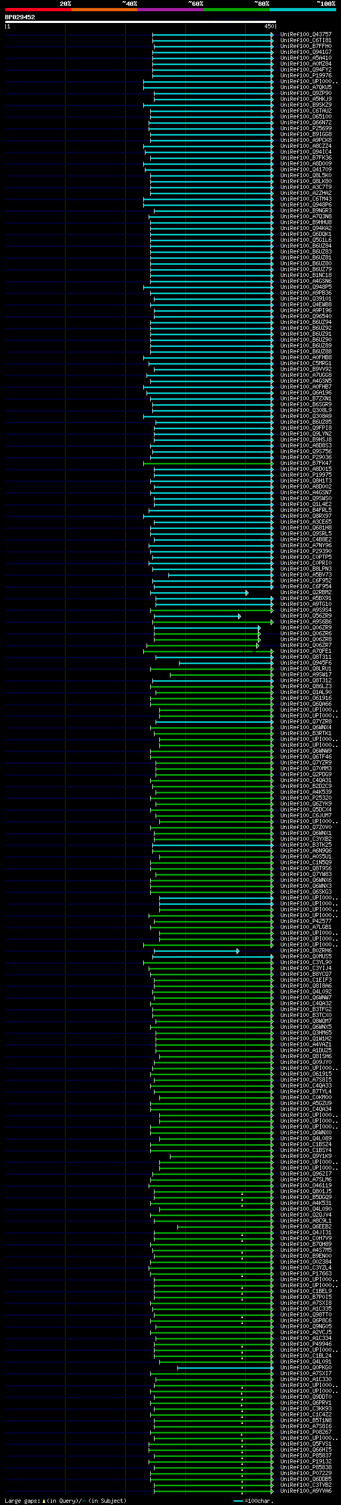
Task: Open entry UniRef100_Q6DDB5
Action: coord(306,1479)
